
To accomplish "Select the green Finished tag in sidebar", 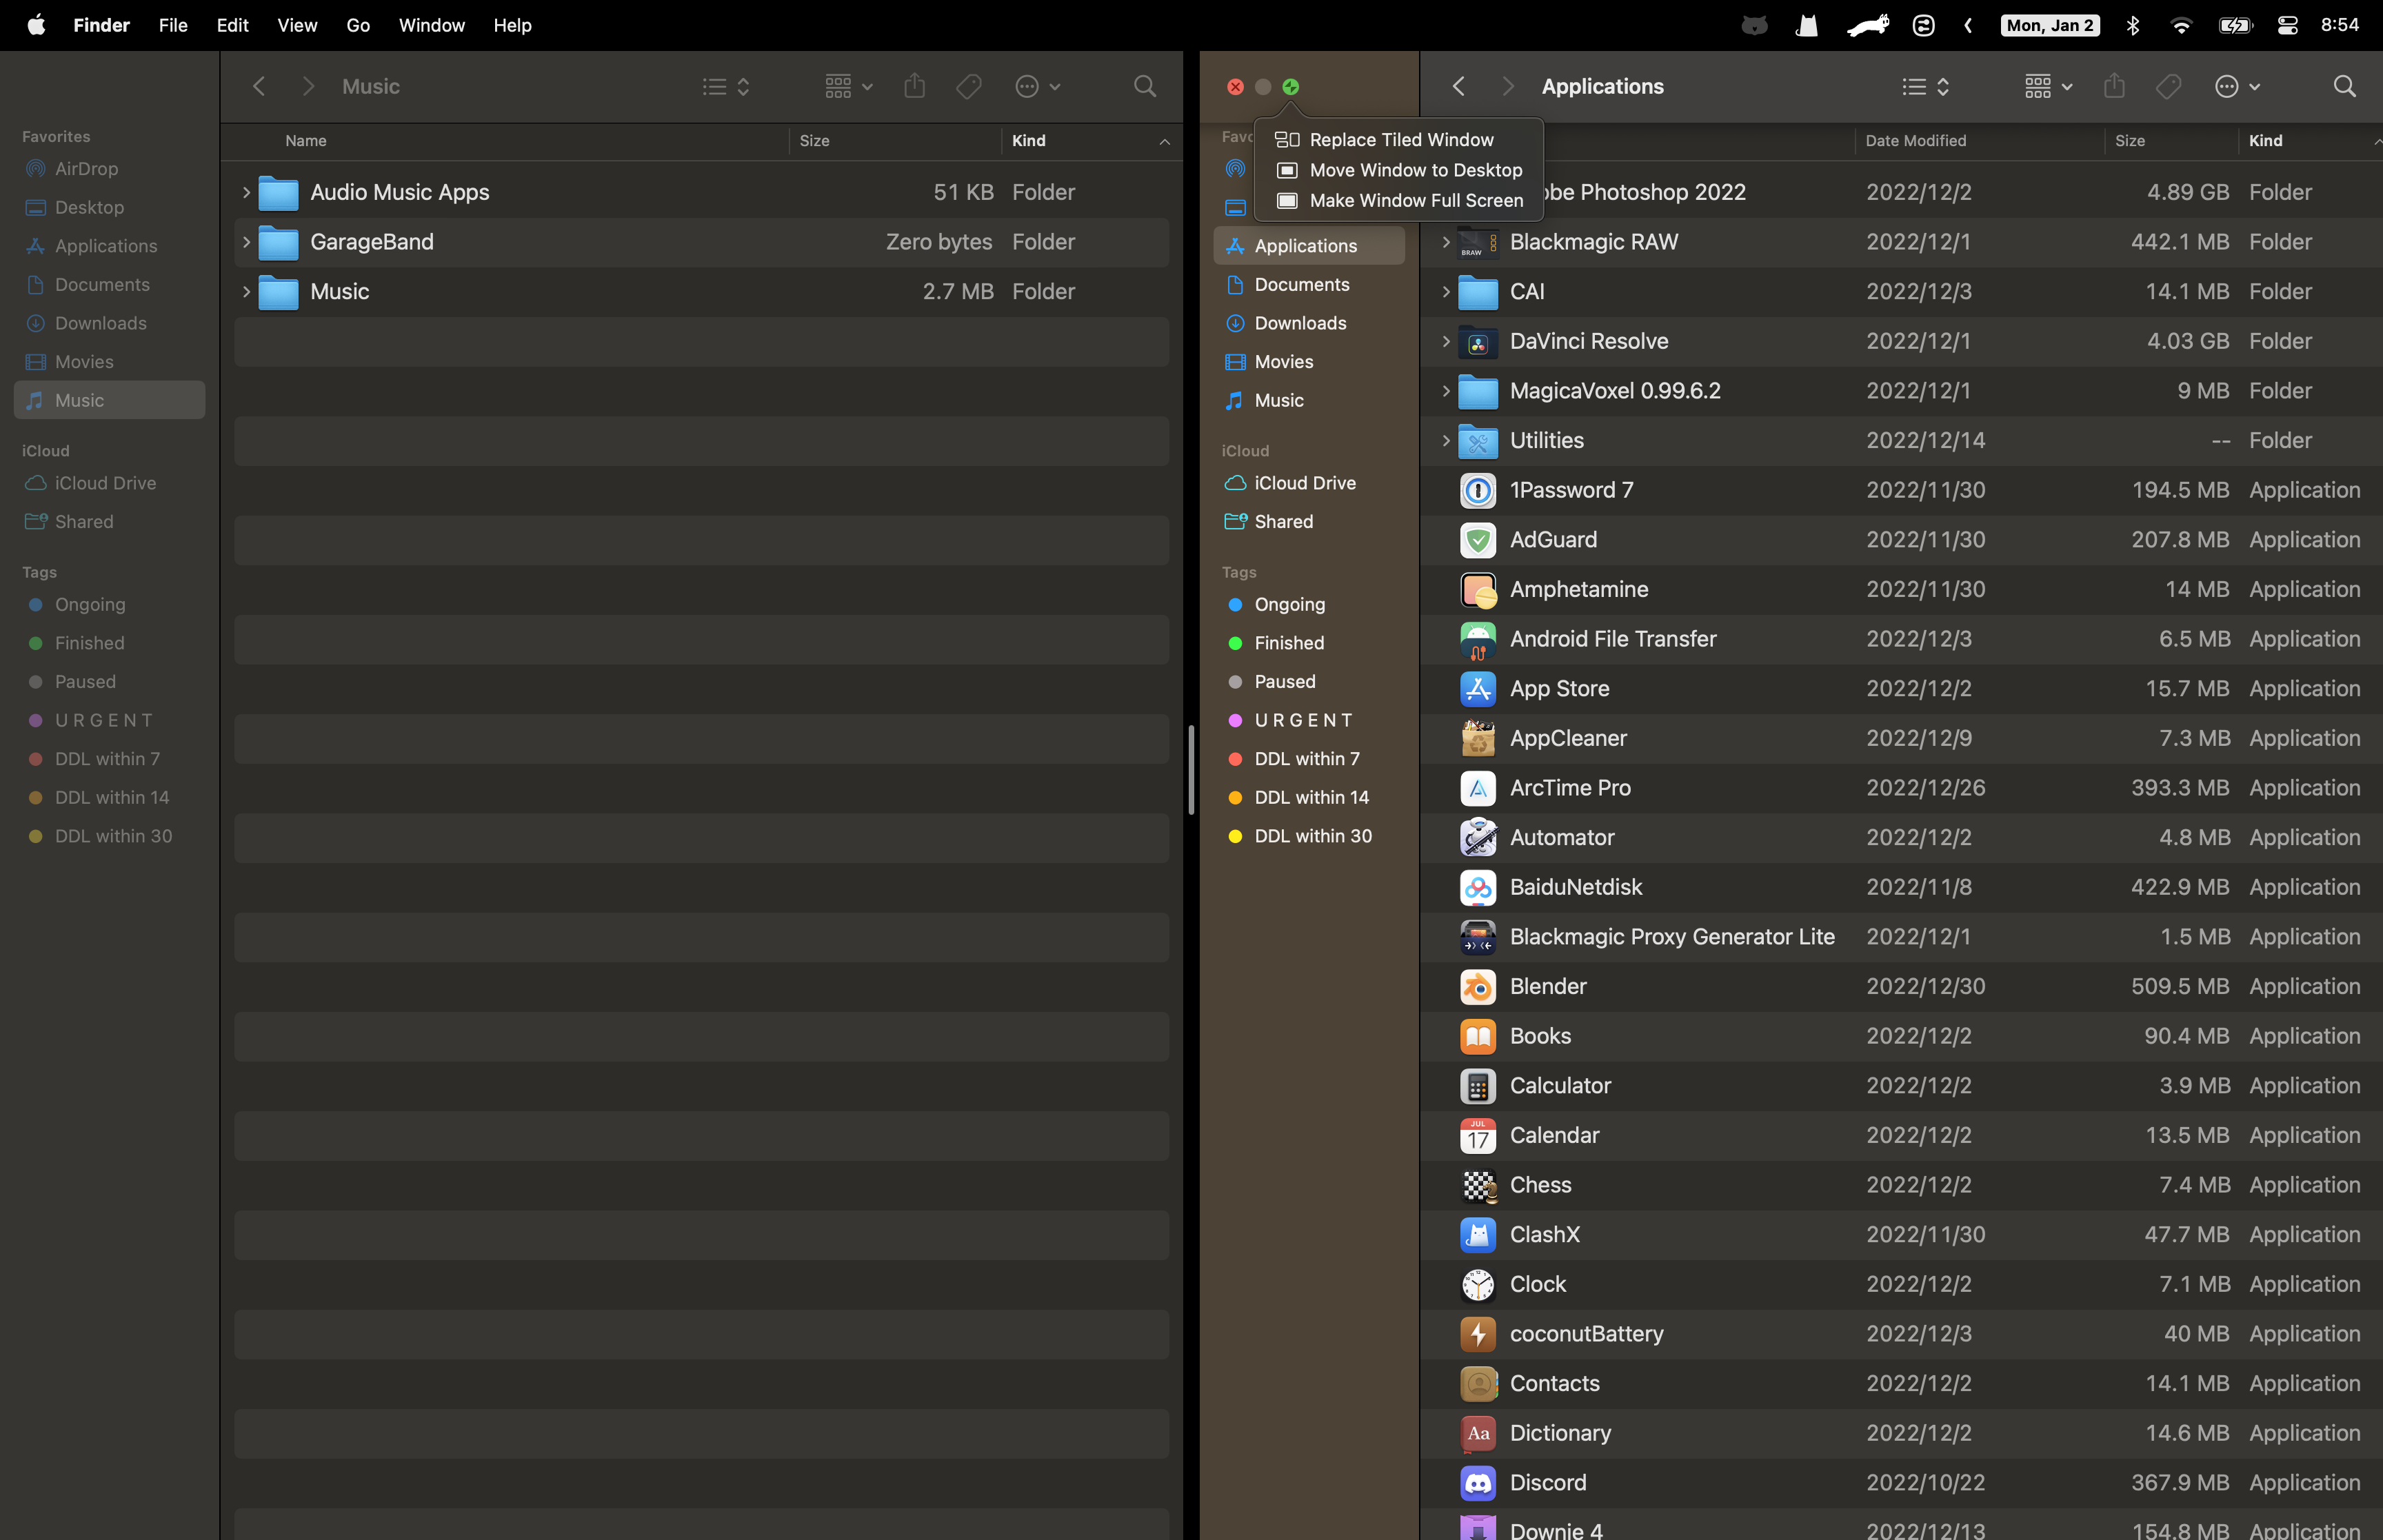I will click(1288, 643).
